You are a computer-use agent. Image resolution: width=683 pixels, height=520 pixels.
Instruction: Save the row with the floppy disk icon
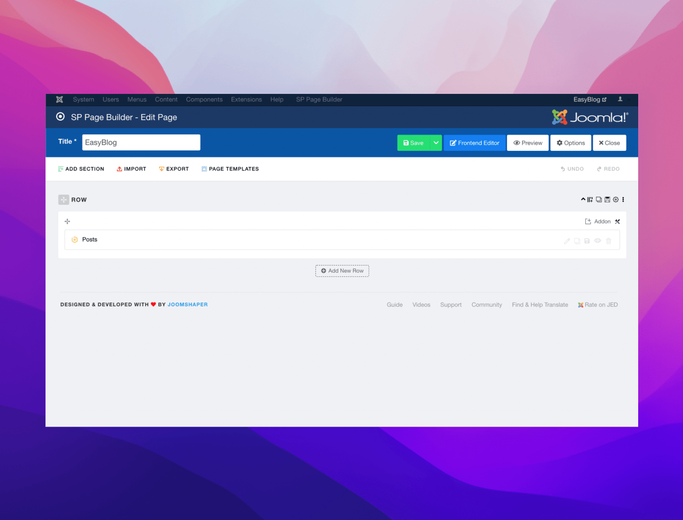pyautogui.click(x=607, y=199)
